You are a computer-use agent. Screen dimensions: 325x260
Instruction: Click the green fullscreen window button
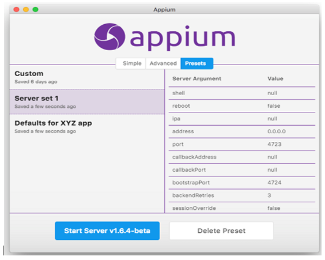pyautogui.click(x=36, y=10)
